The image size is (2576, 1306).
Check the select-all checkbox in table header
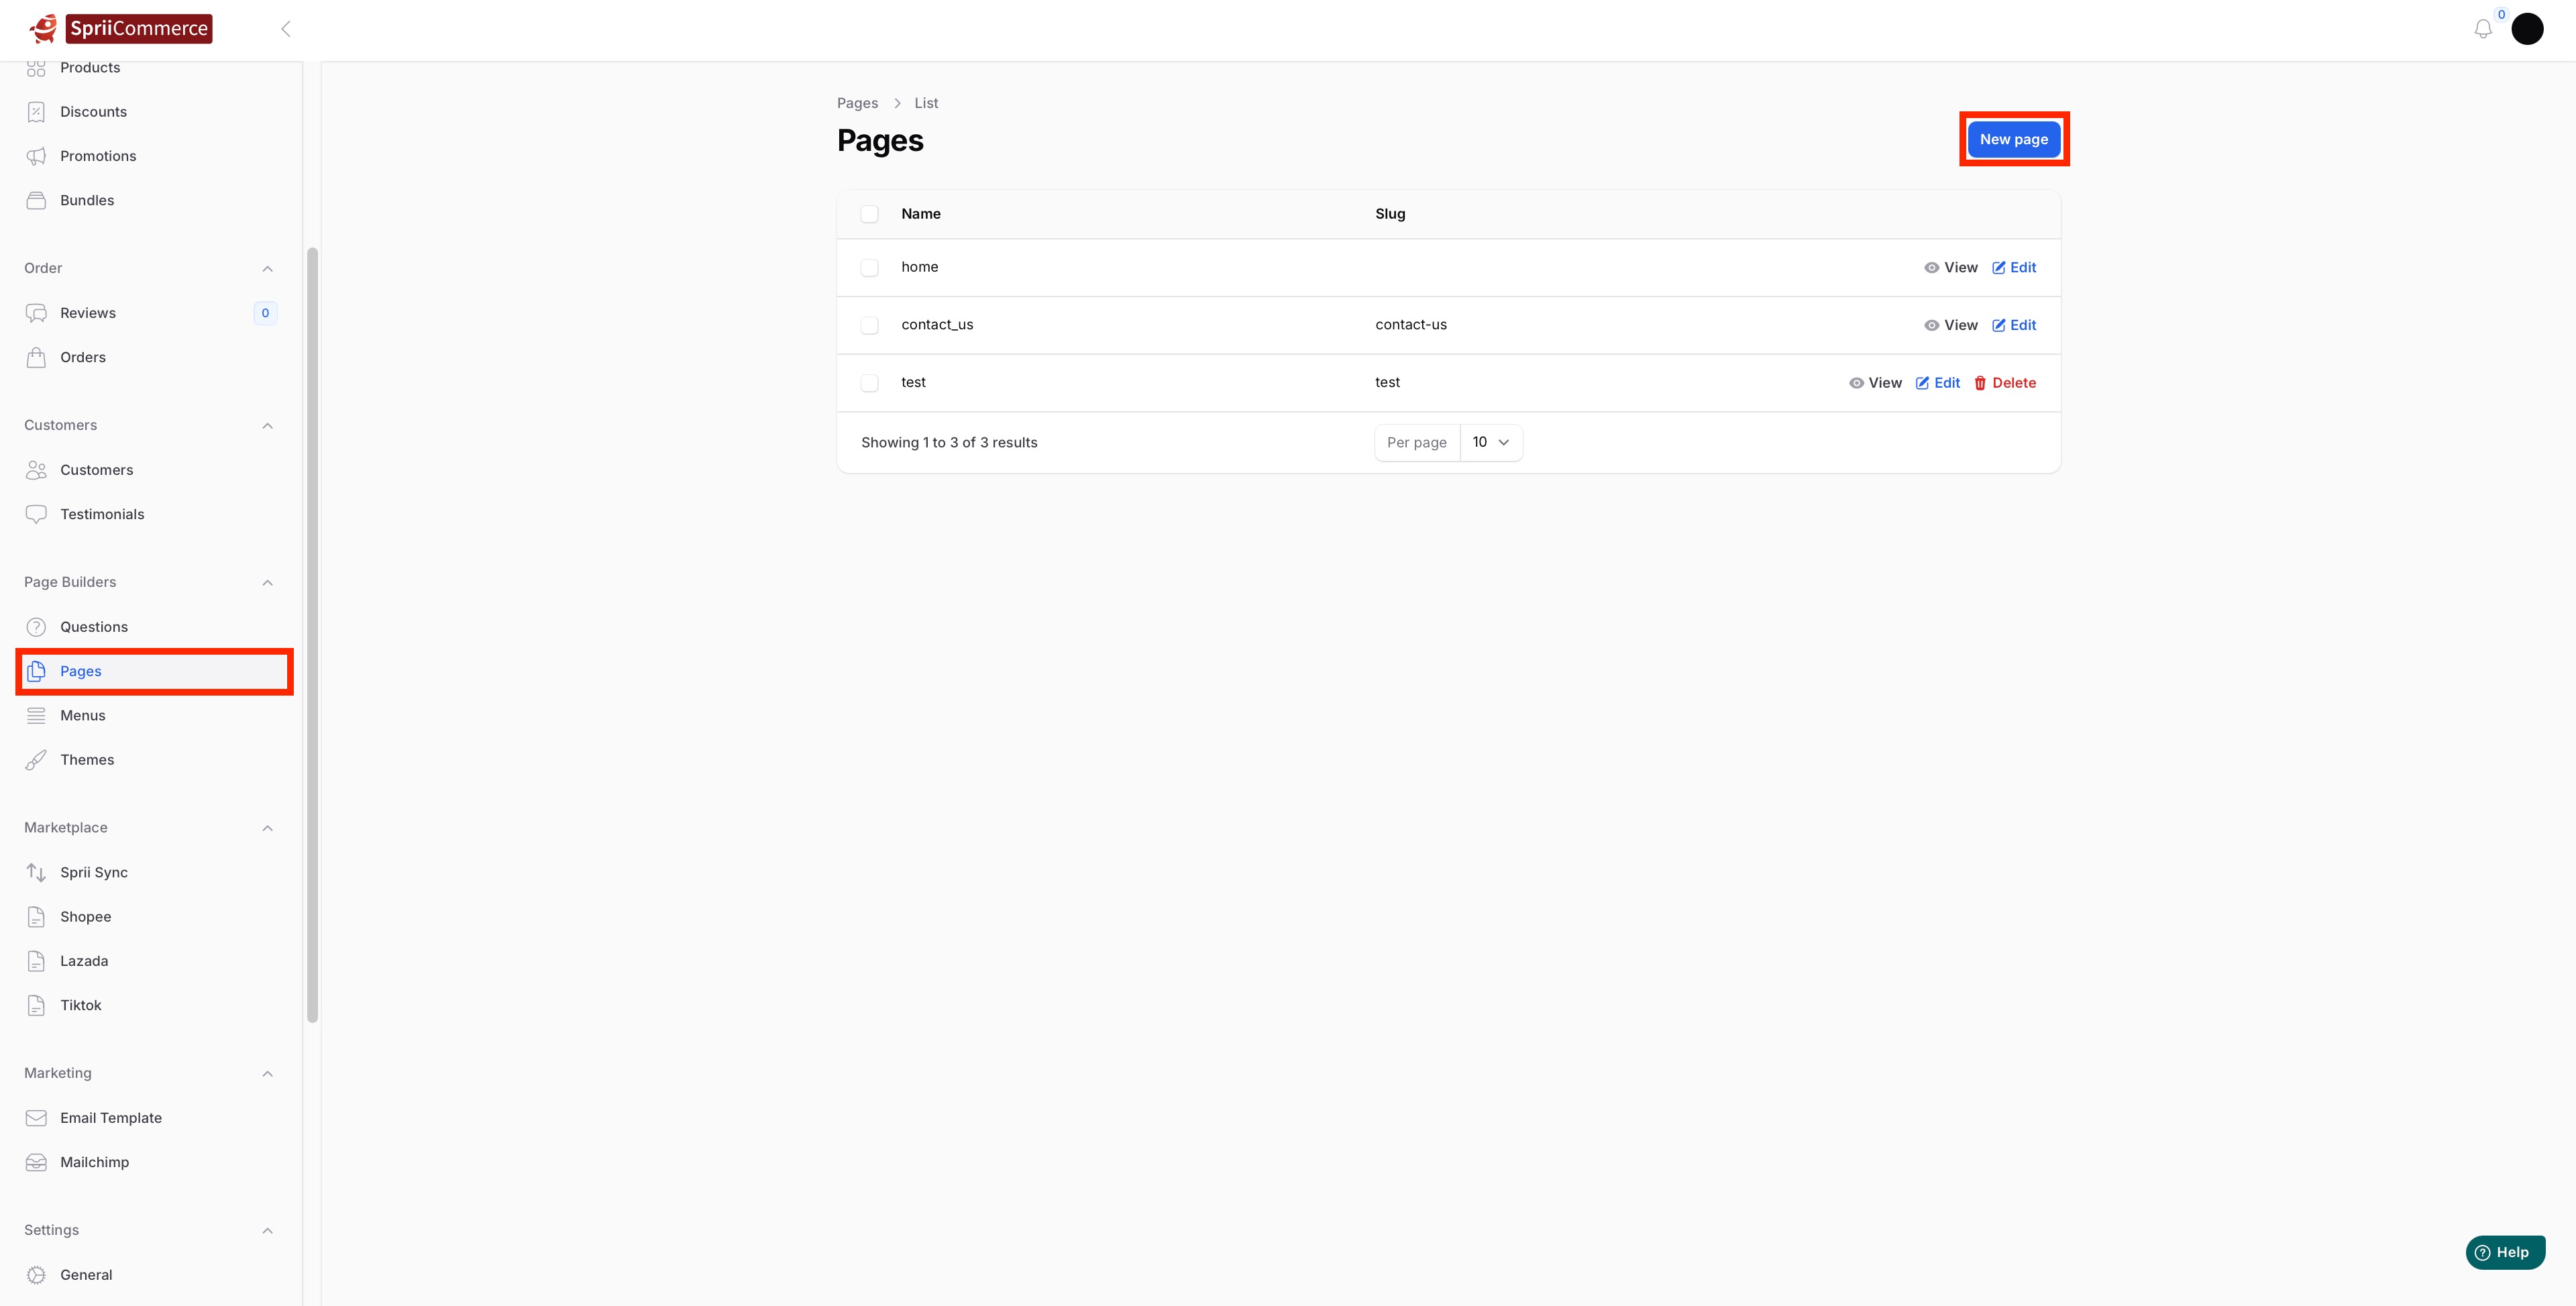pos(869,214)
